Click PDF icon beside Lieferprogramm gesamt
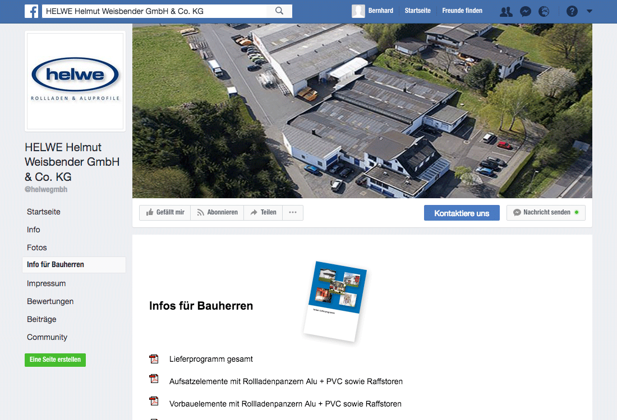 pyautogui.click(x=154, y=359)
